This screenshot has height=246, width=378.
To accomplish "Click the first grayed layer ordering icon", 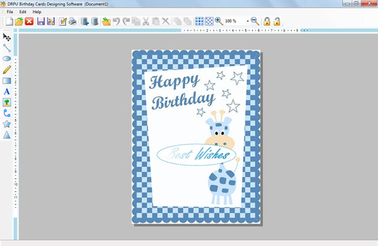I will tap(178, 21).
